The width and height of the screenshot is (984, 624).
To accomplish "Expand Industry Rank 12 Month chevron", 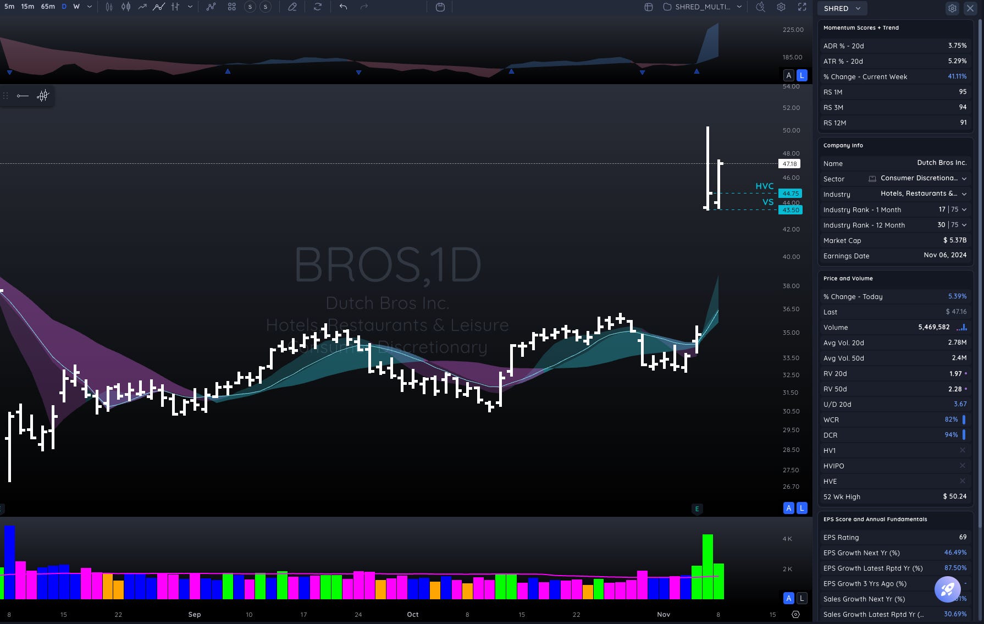I will [x=964, y=225].
